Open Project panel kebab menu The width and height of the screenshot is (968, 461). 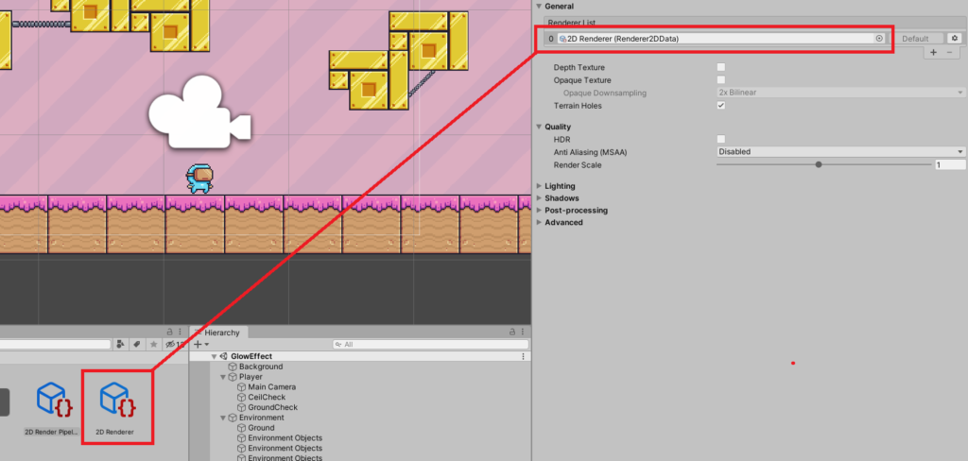180,332
